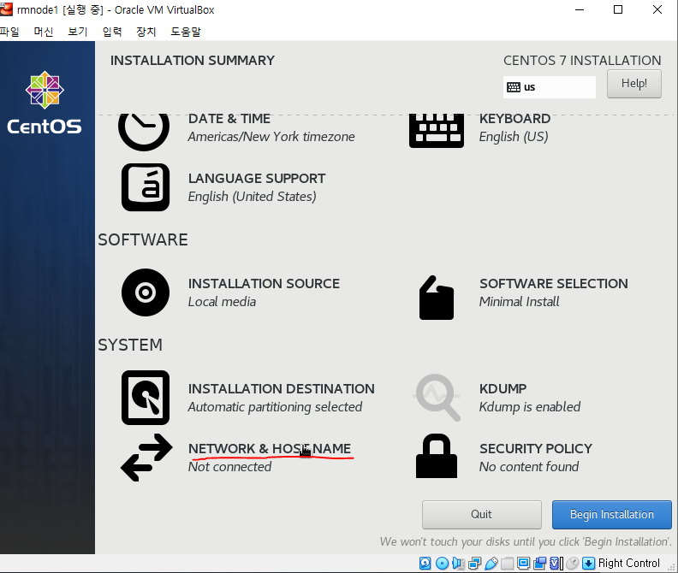Open INSTALLATION DESTINATION settings
This screenshot has height=573, width=678.
pos(281,388)
